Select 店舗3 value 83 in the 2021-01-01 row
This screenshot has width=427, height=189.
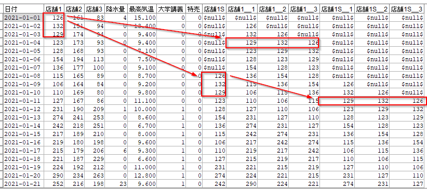(94, 18)
